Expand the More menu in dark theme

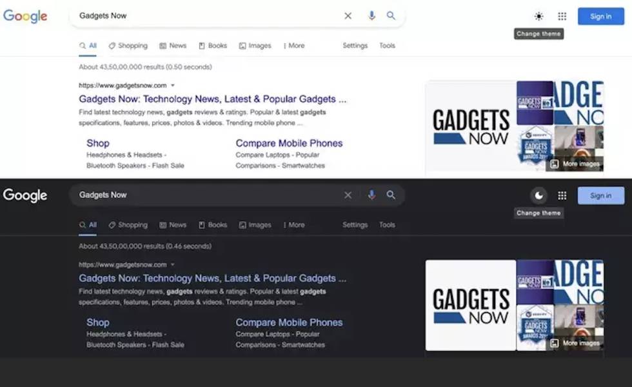(x=294, y=225)
